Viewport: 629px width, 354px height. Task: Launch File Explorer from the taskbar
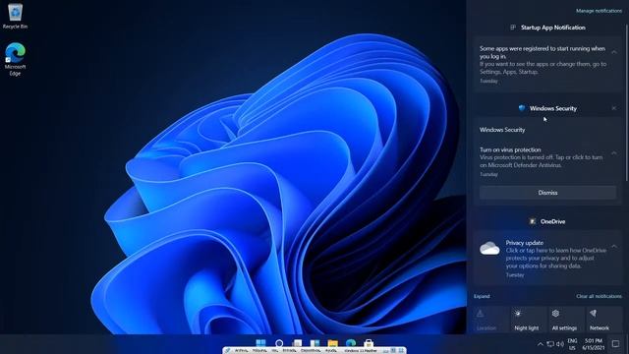click(x=332, y=343)
